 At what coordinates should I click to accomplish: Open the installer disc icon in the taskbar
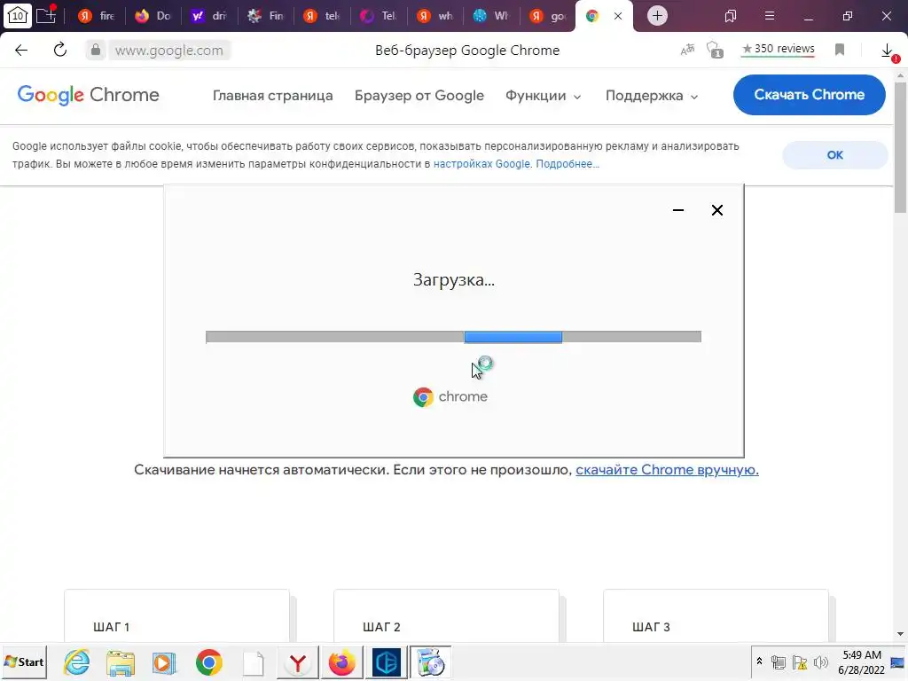point(430,662)
